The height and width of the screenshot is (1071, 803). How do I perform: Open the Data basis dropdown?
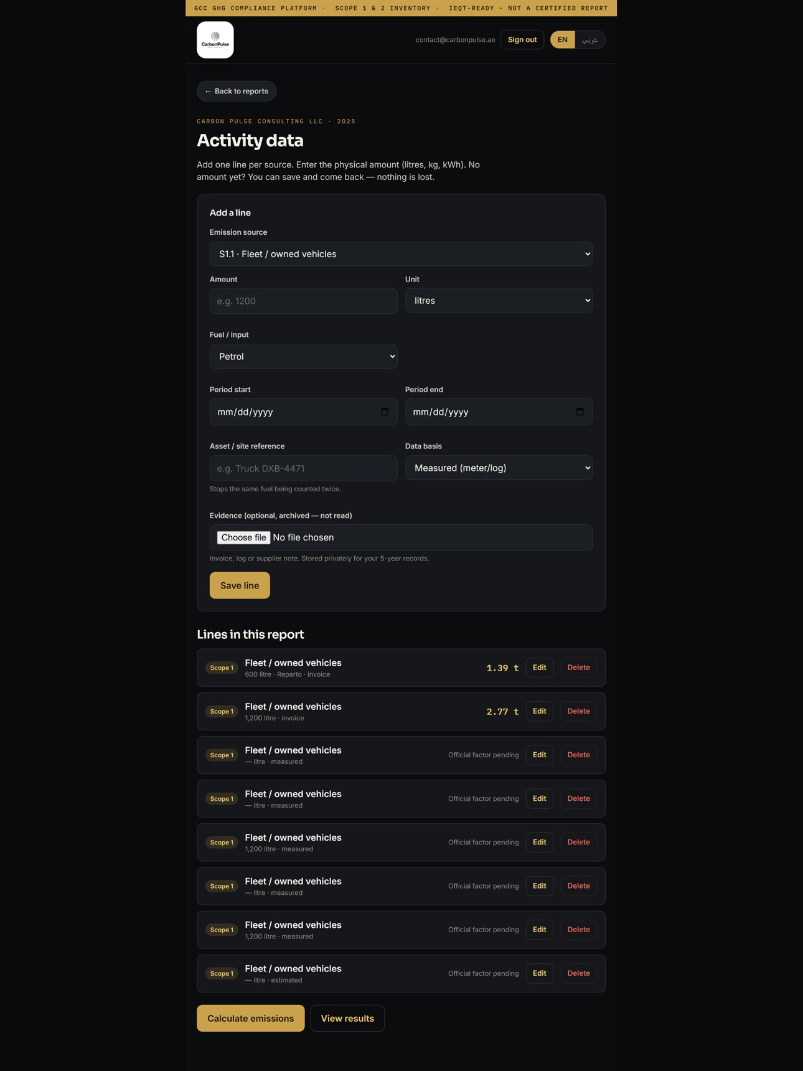click(499, 468)
